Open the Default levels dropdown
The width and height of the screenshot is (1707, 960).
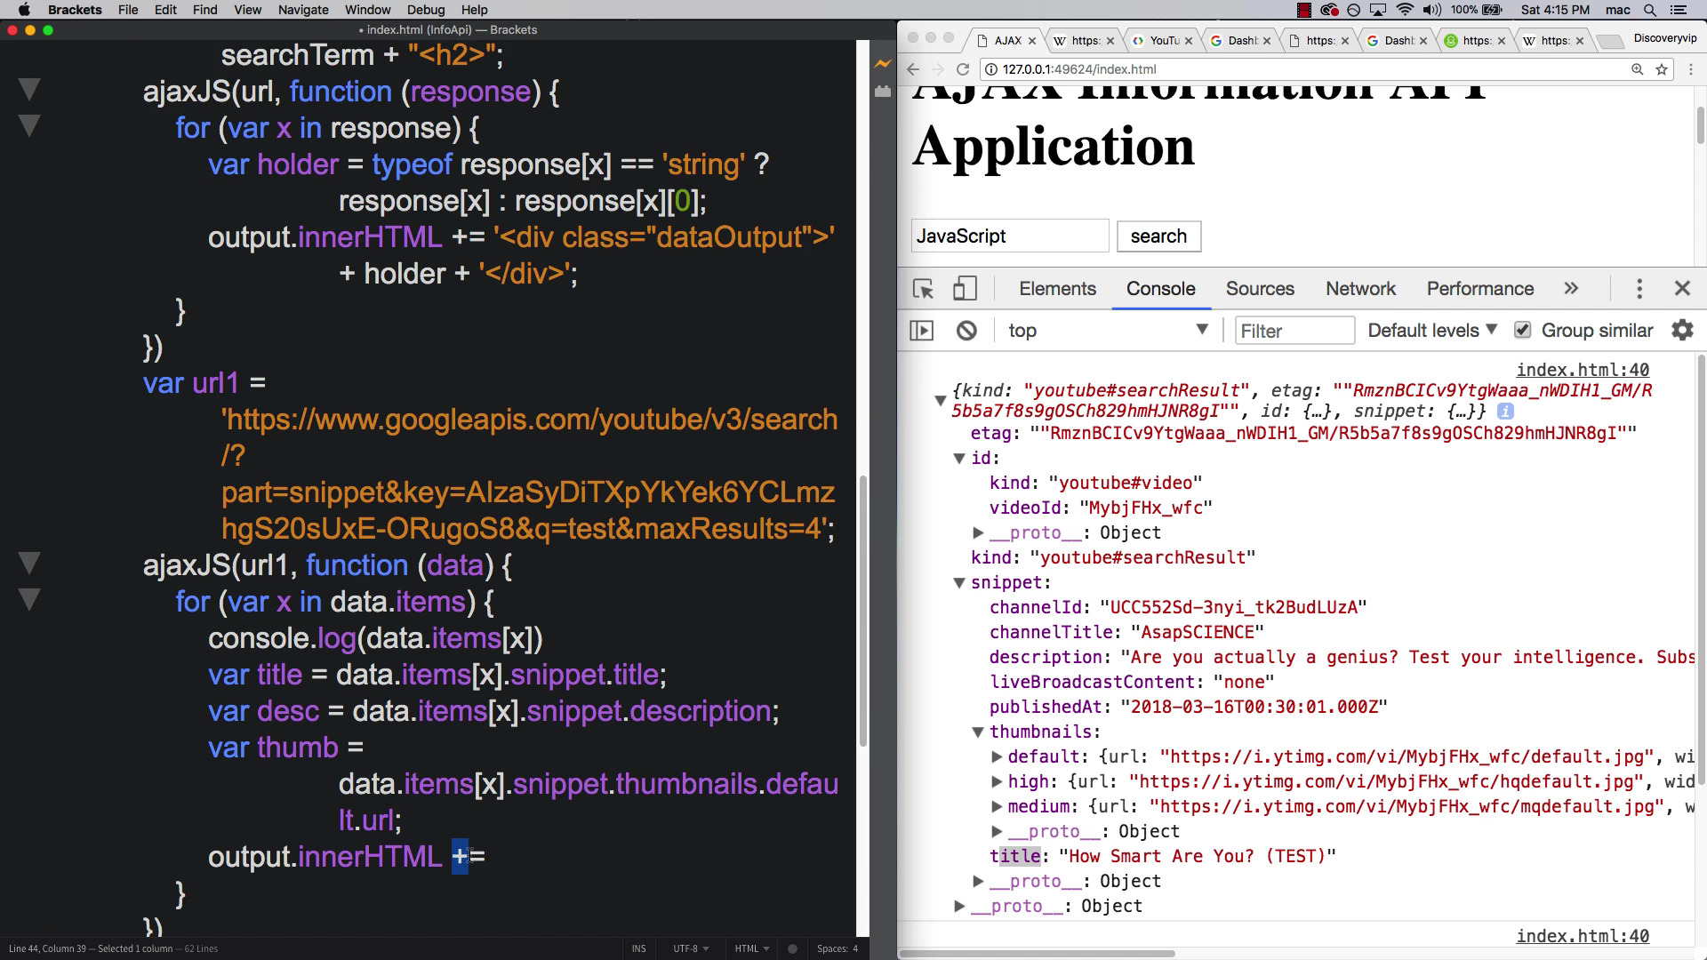(1432, 331)
